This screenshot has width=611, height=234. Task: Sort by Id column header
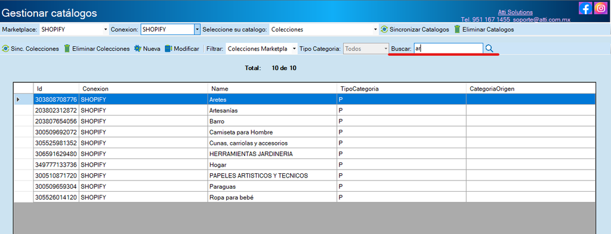pos(56,89)
